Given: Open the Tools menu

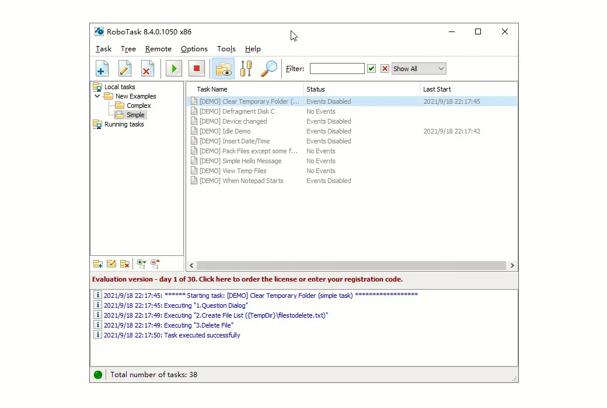Looking at the screenshot, I should tap(226, 49).
